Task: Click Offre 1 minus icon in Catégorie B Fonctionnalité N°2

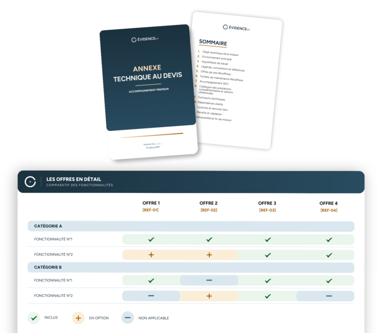Action: coord(151,296)
